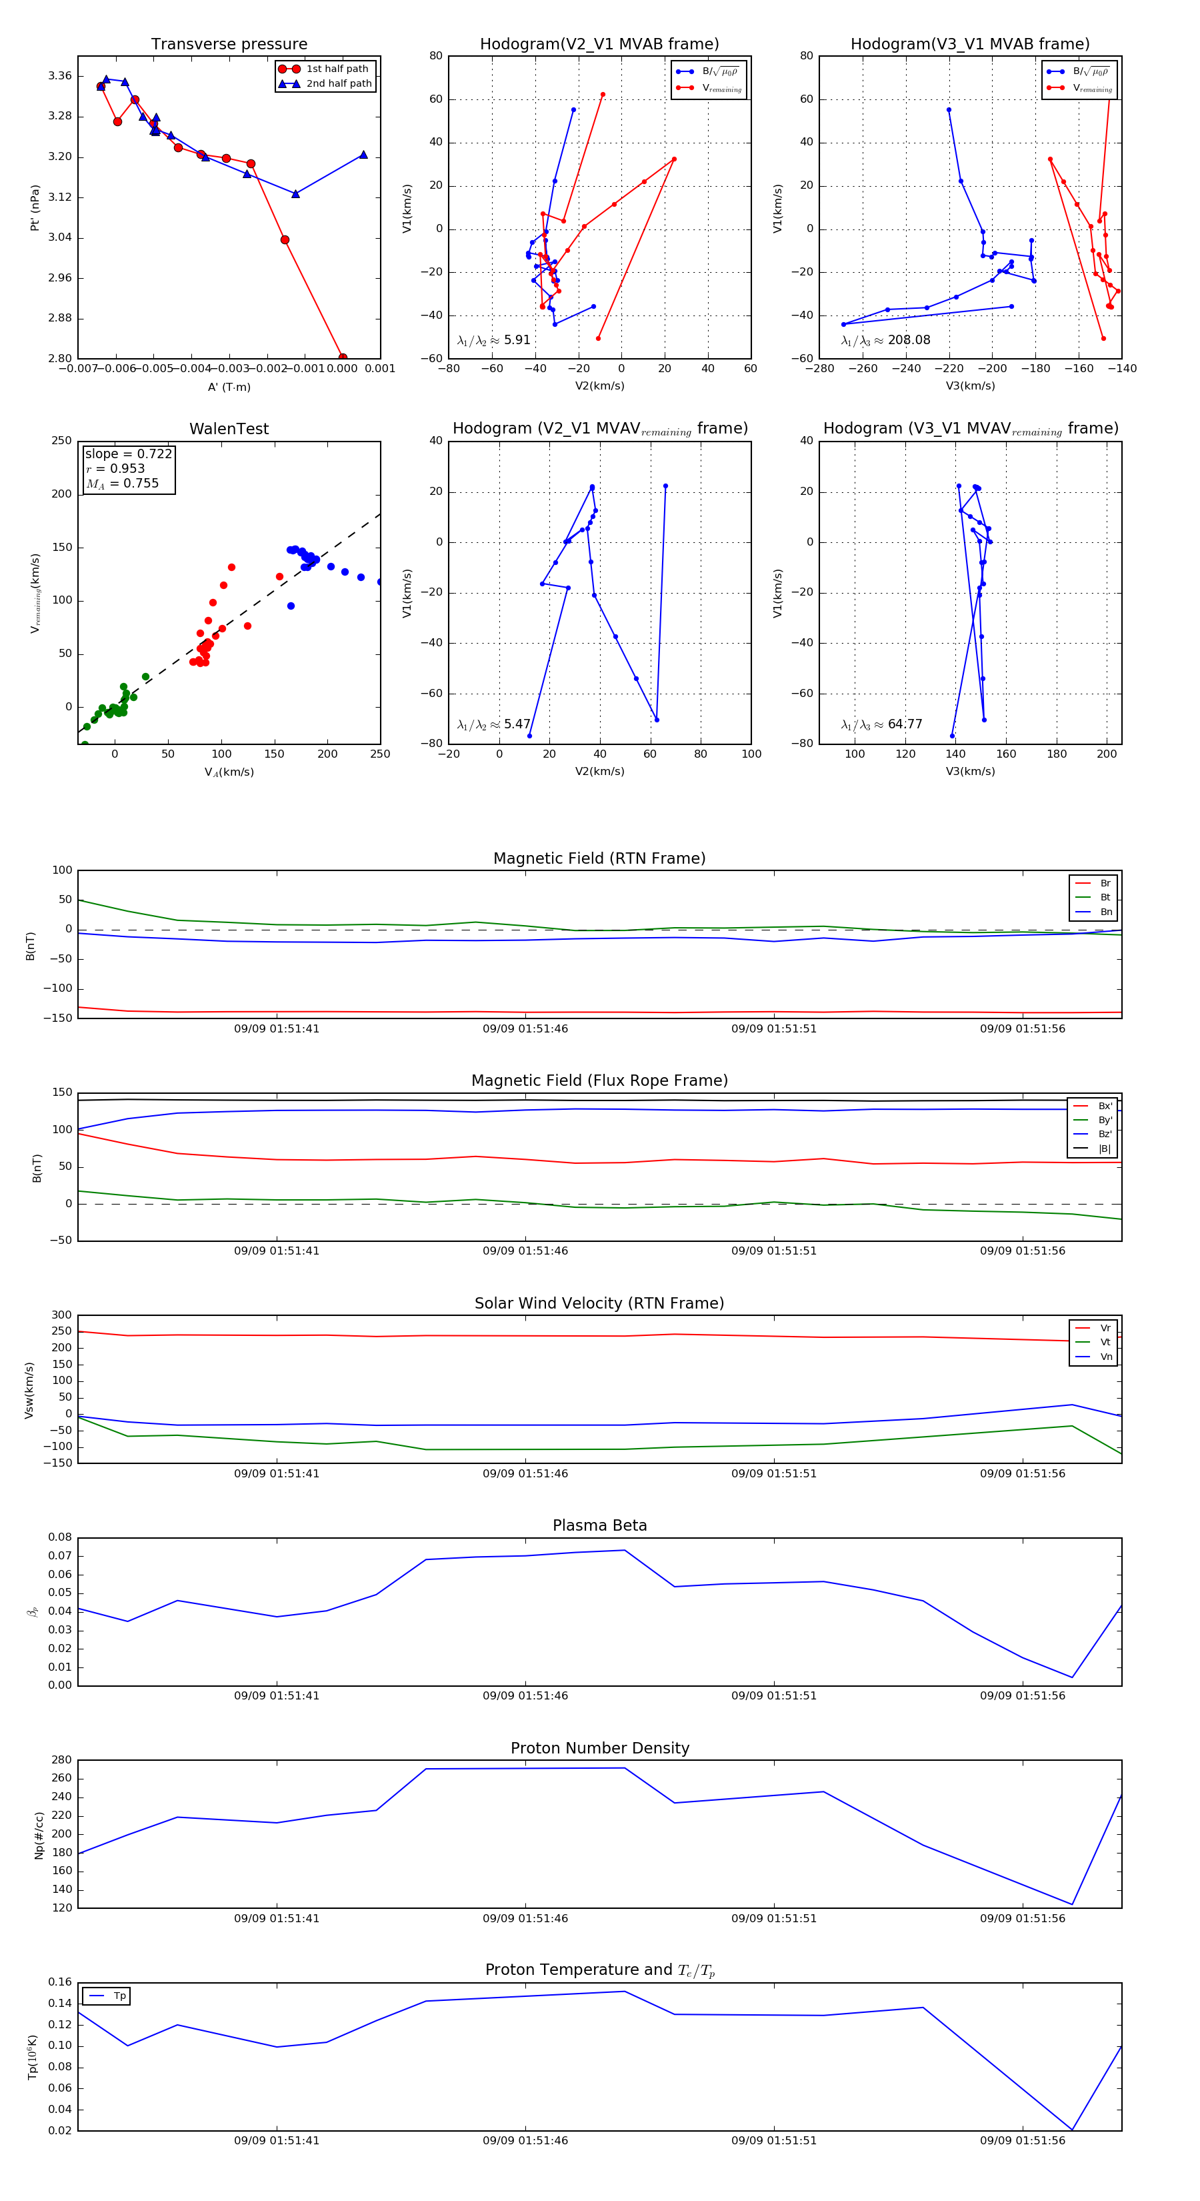Click '09/09 01:51:41' tick under RTN magnetic field
The image size is (1200, 2201).
click(x=277, y=1028)
